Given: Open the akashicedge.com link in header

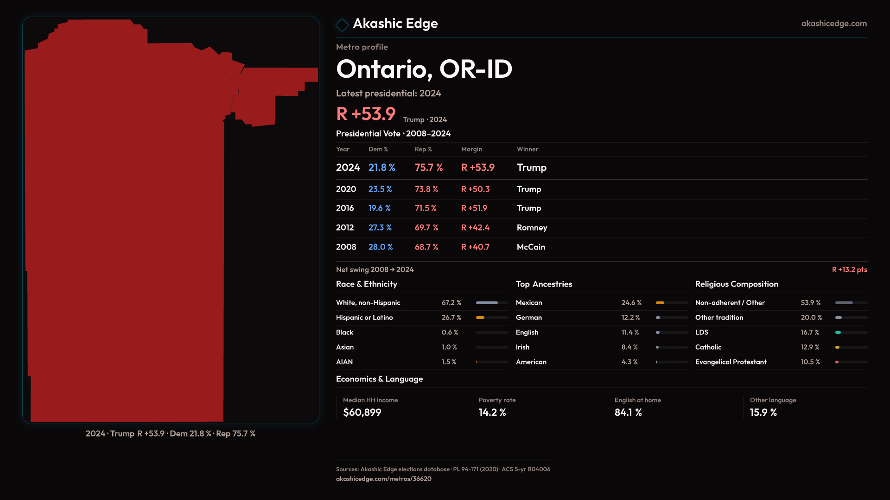Looking at the screenshot, I should tap(833, 23).
